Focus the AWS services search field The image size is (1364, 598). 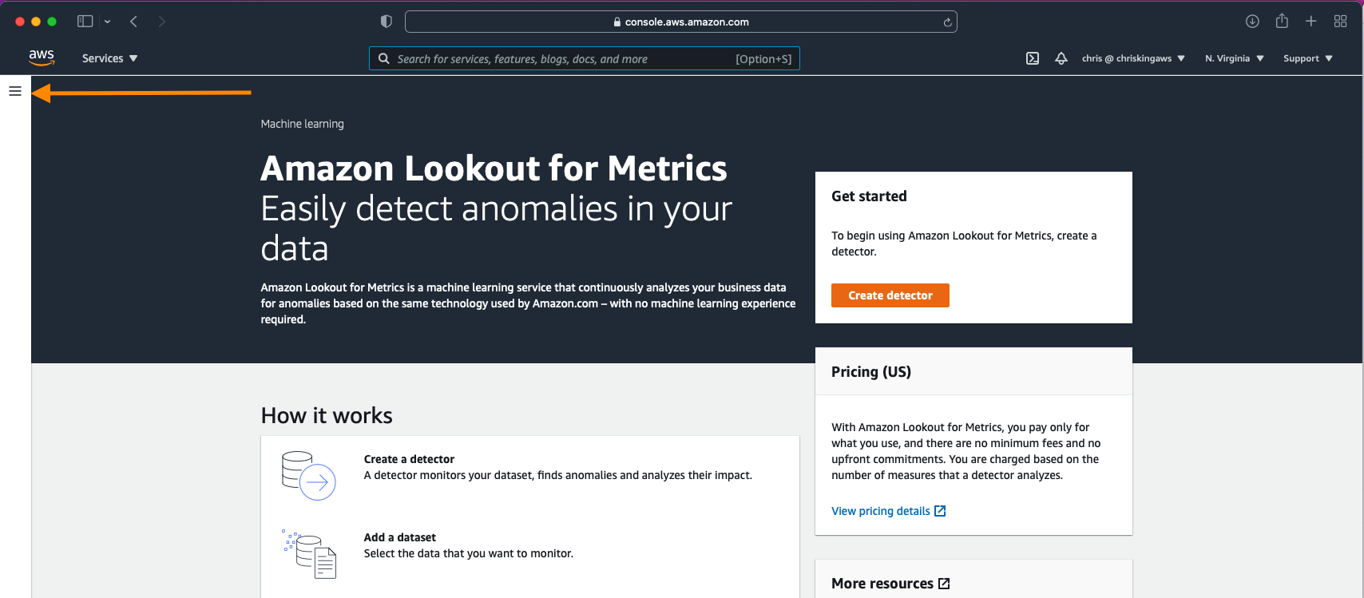tap(585, 58)
